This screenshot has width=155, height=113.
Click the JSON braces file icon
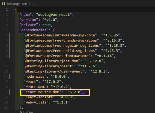pos(4,4)
